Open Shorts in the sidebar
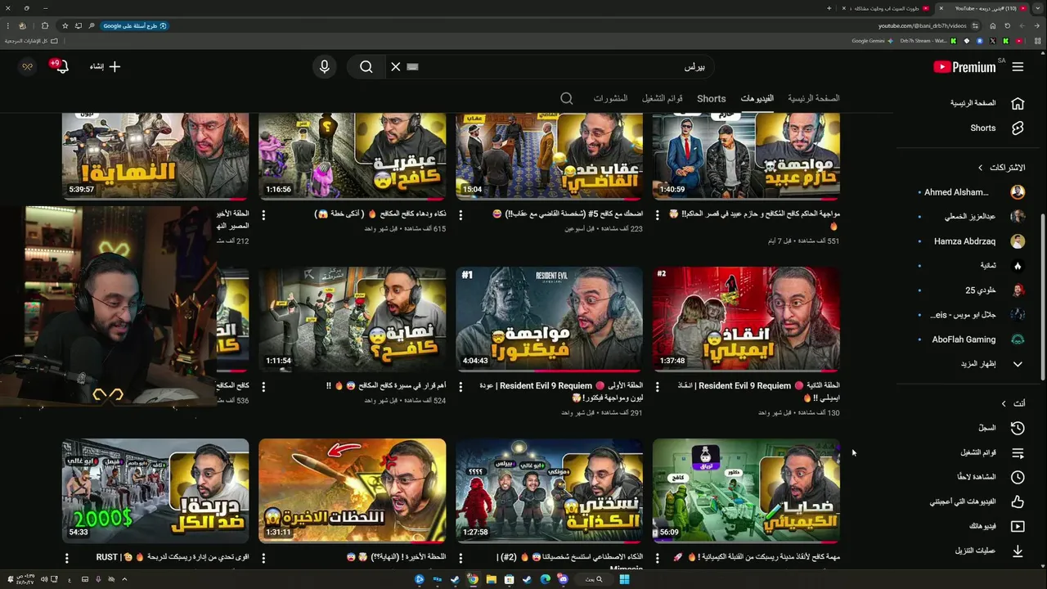This screenshot has width=1047, height=589. point(985,128)
